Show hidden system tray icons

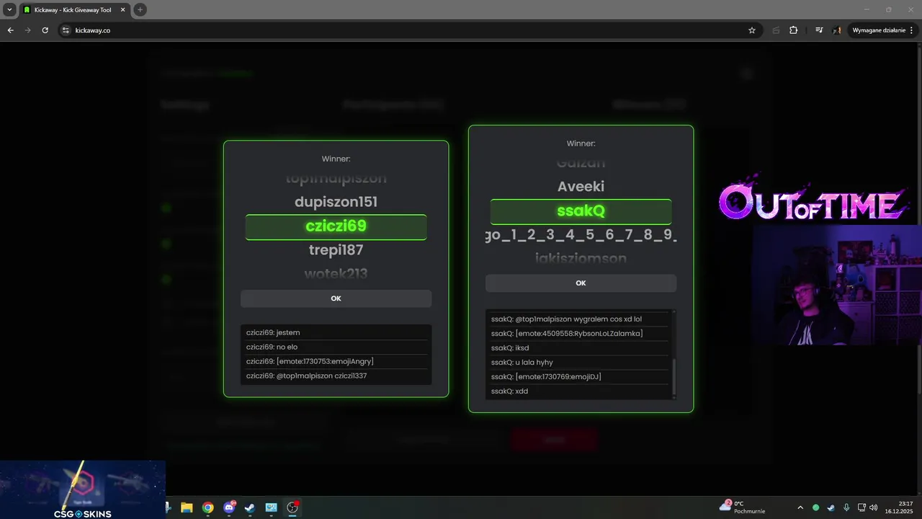800,507
